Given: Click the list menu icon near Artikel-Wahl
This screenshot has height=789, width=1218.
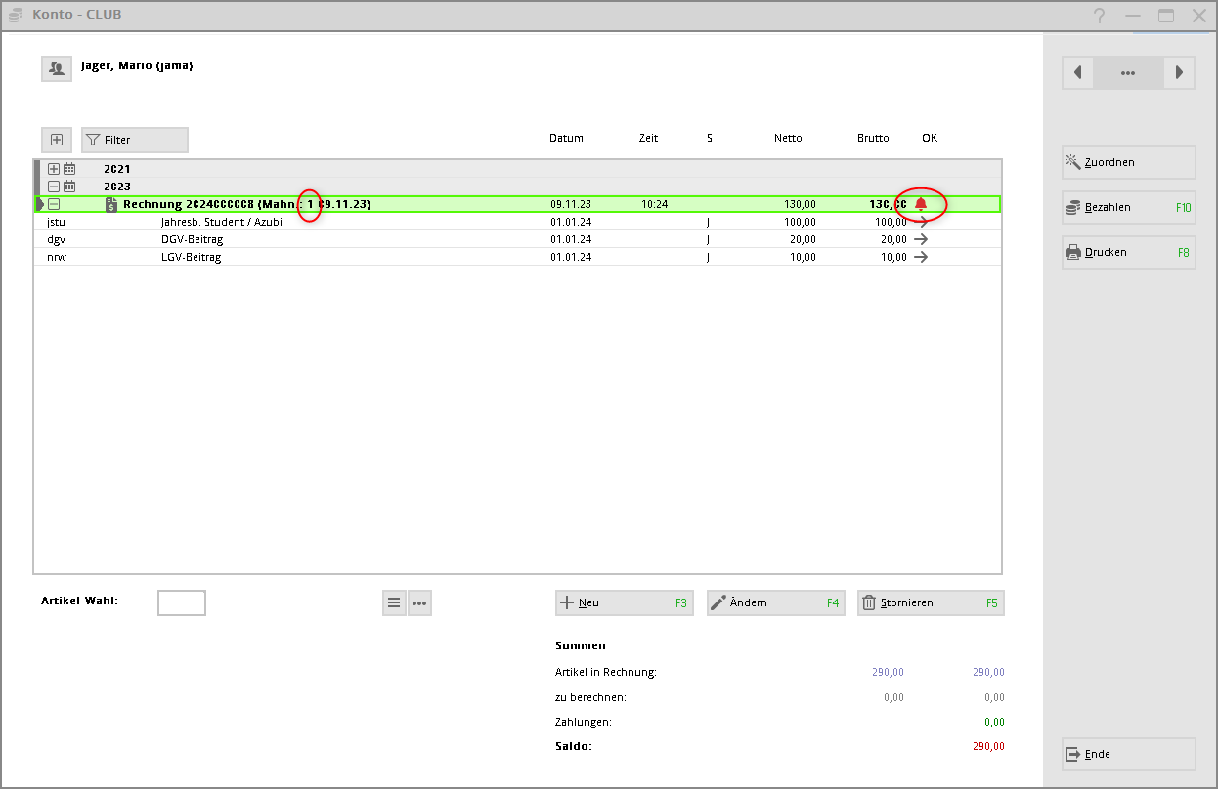Looking at the screenshot, I should coord(394,602).
